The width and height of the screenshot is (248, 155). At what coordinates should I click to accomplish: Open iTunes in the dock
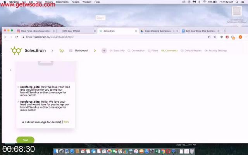point(136,152)
